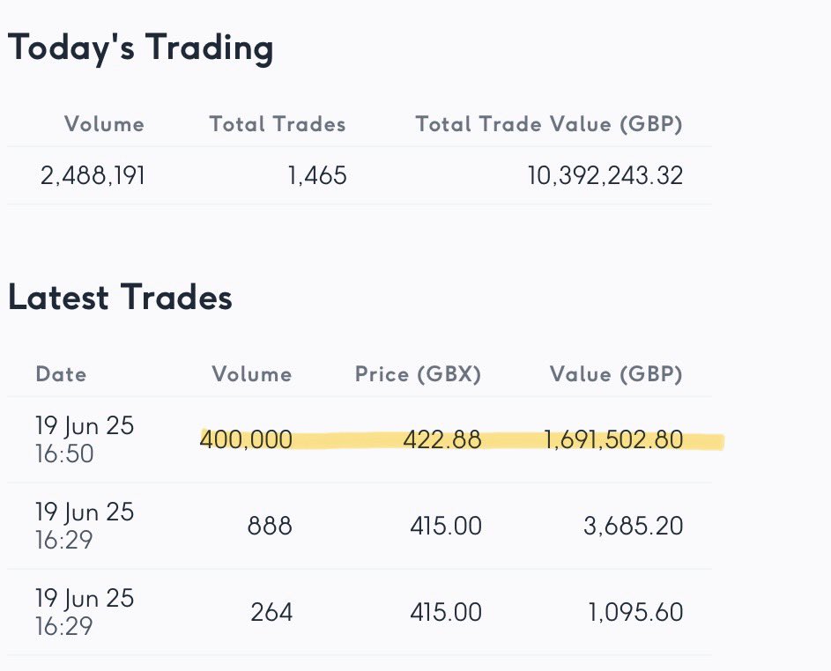Click the "Latest Trades" heading

pos(120,299)
